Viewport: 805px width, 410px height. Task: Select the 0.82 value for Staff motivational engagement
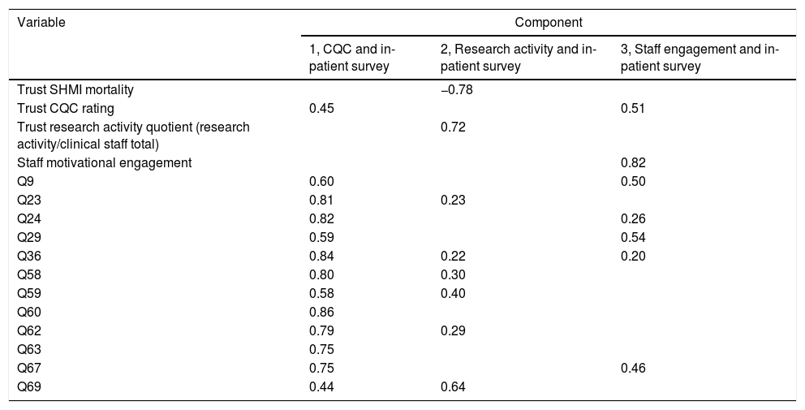(633, 162)
